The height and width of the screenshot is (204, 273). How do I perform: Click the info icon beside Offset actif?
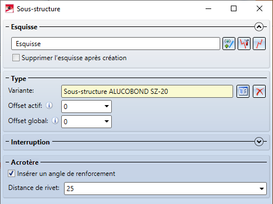tap(49, 106)
